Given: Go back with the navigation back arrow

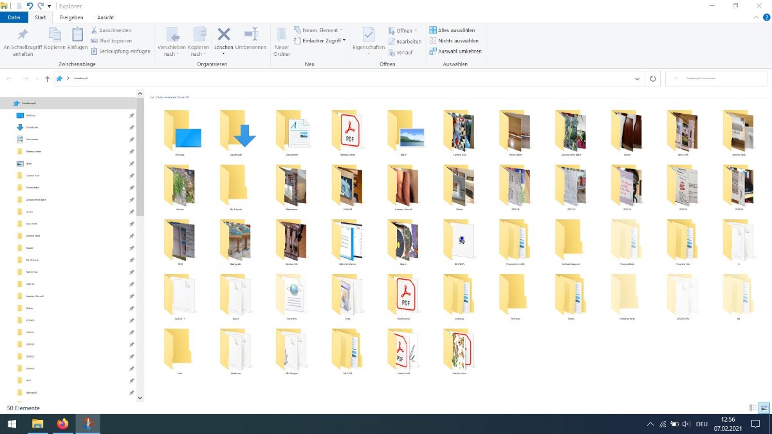Looking at the screenshot, I should tap(10, 78).
